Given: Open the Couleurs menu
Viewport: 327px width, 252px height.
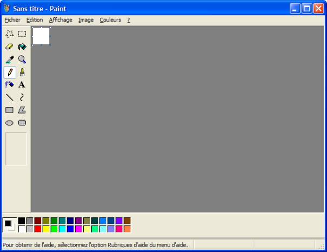Looking at the screenshot, I should coord(110,20).
